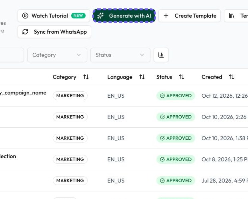Viewport: 248px width, 199px height.
Task: Click the Sync from WhatsApp button
Action: (x=54, y=32)
